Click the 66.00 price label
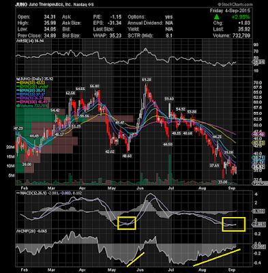Image resolution: width=268 pixels, height=273 pixels. pyautogui.click(x=95, y=86)
